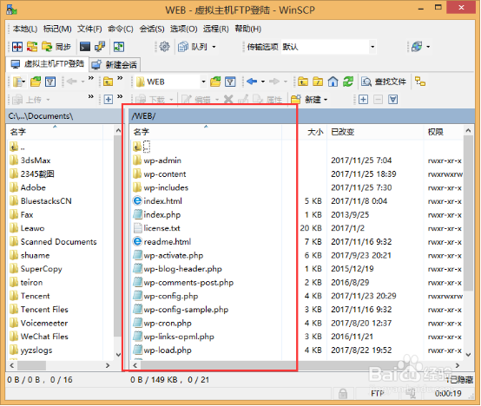Open the 会话(S) menu
This screenshot has width=481, height=406.
tap(152, 29)
